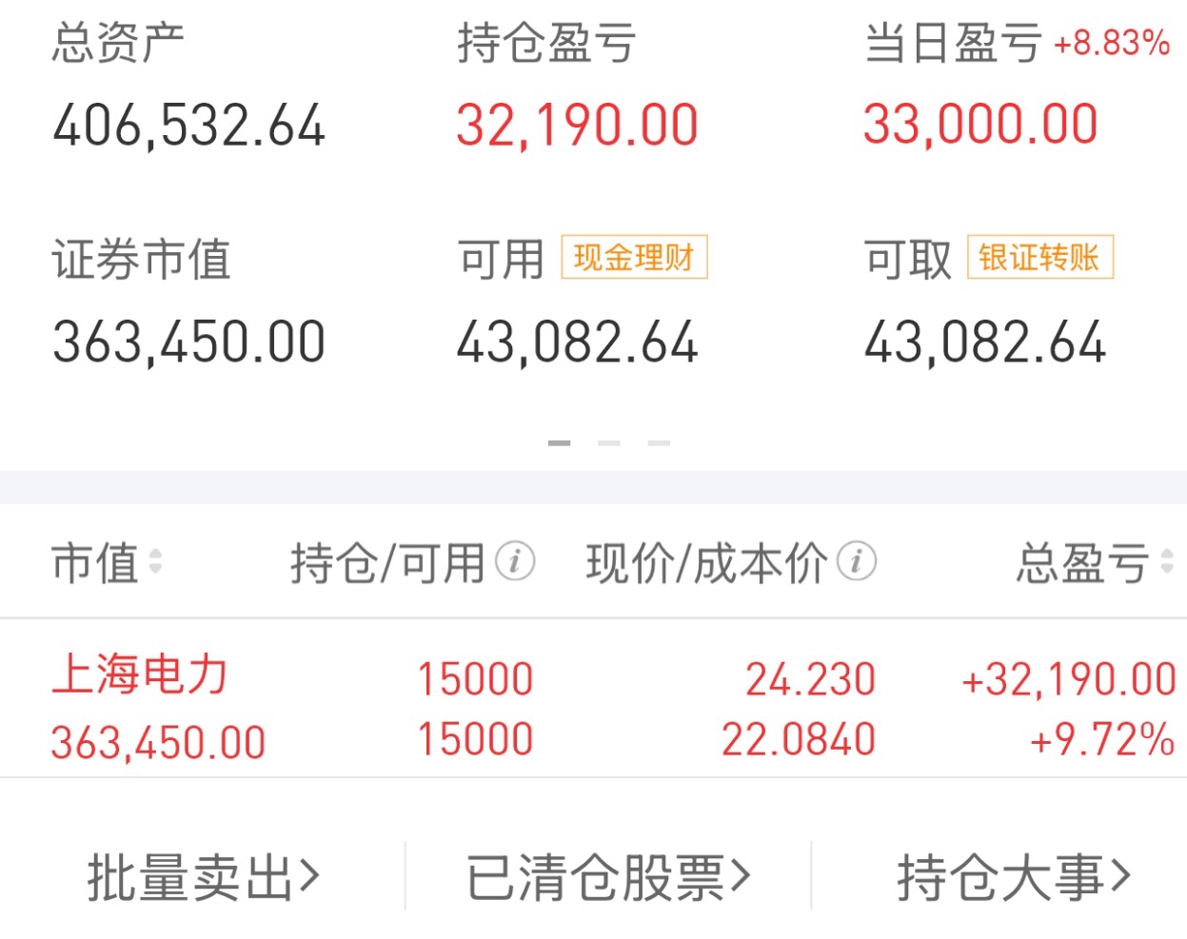This screenshot has width=1187, height=939.
Task: Tap info icon beside 持仓/可用
Action: click(515, 561)
